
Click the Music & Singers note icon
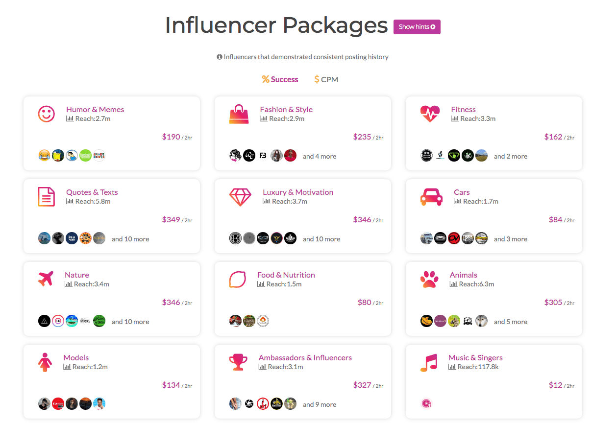click(x=428, y=362)
